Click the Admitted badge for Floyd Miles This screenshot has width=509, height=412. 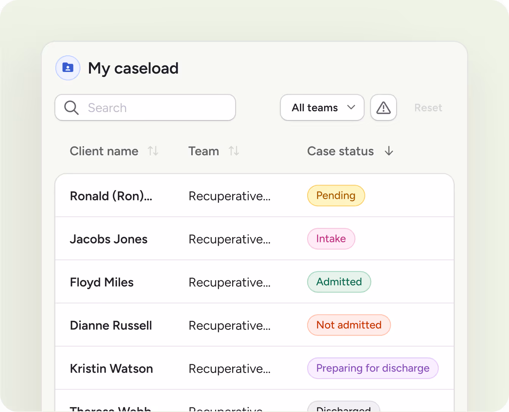(339, 282)
